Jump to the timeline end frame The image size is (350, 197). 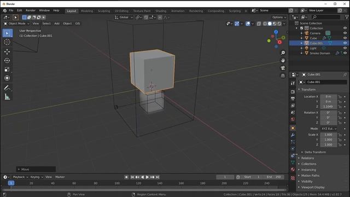(x=157, y=177)
